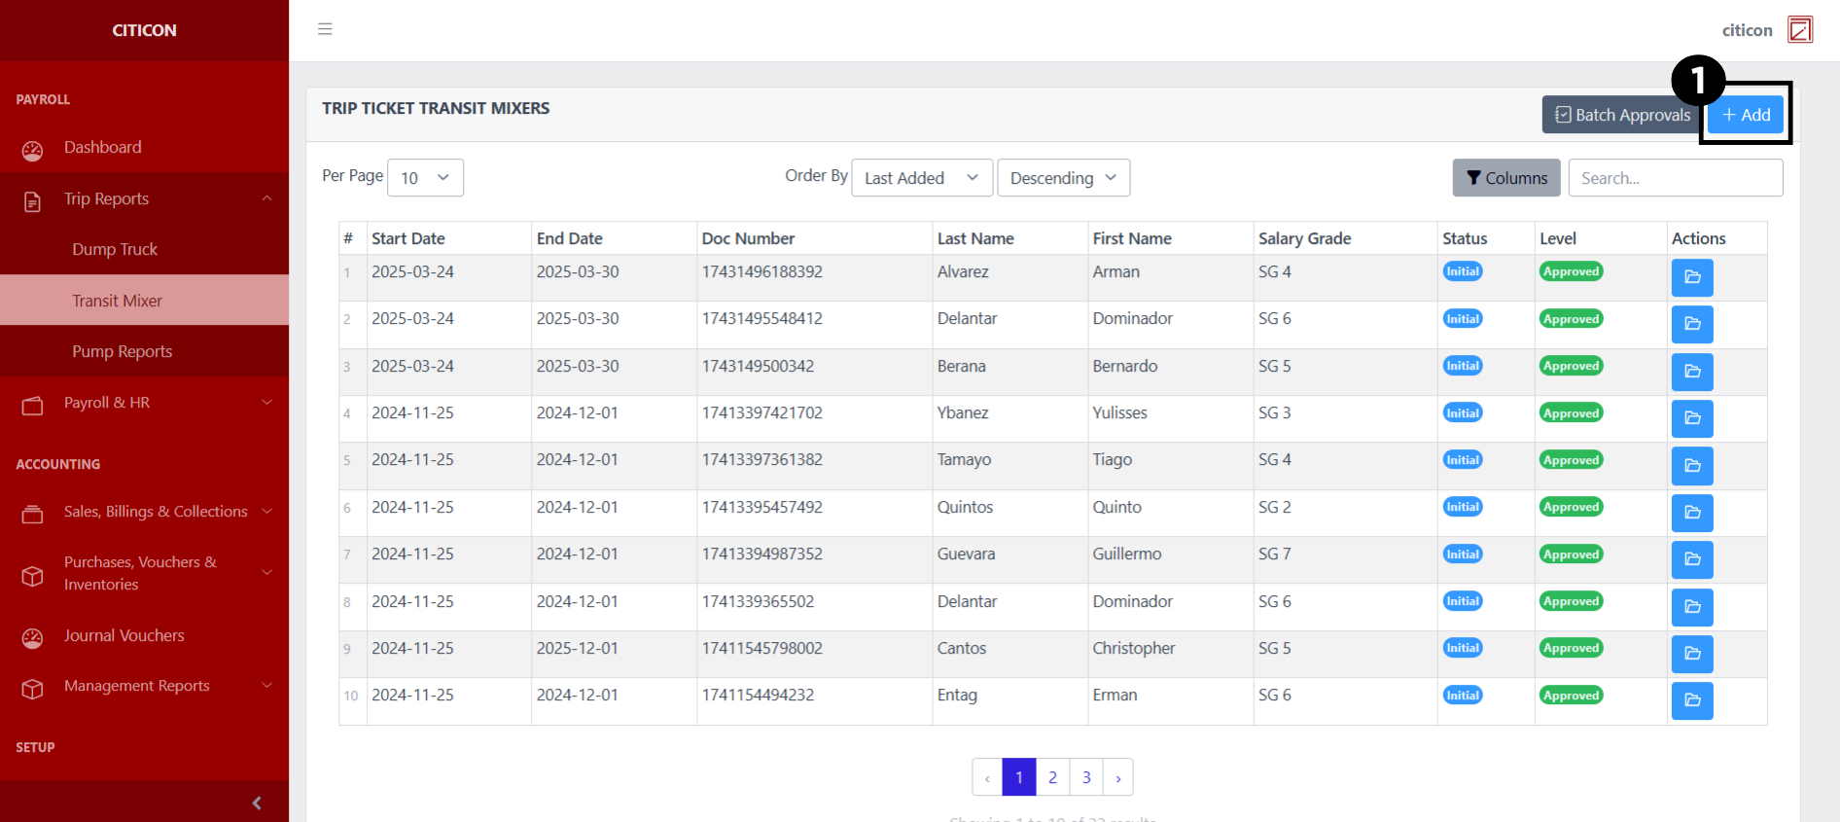Click the Batch Approvals button

pos(1621,115)
